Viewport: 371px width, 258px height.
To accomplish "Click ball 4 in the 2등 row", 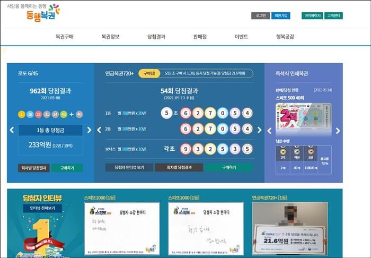I will 248,129.
